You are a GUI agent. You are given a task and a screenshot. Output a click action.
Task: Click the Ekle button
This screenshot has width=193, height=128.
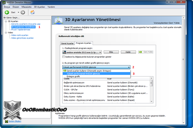(x=111, y=52)
